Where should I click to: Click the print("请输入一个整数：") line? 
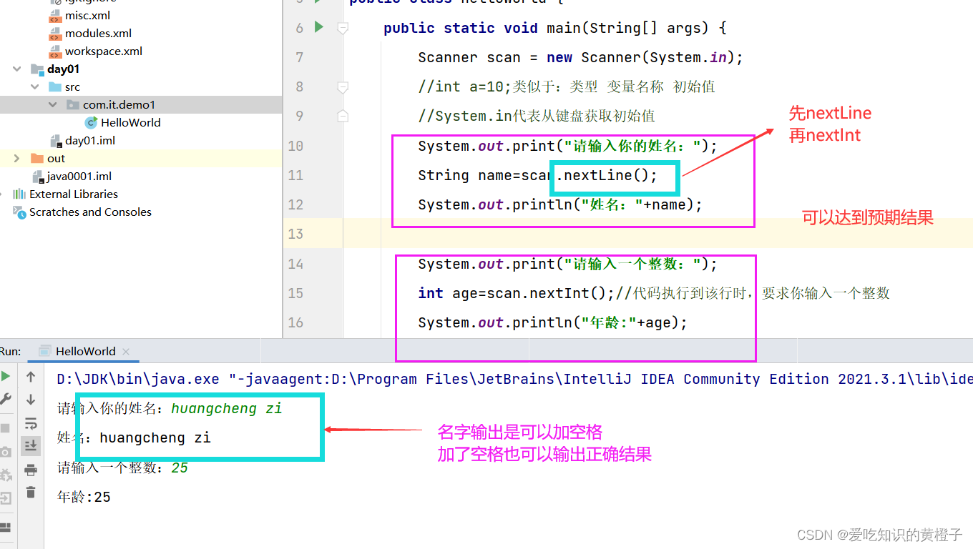click(x=567, y=264)
